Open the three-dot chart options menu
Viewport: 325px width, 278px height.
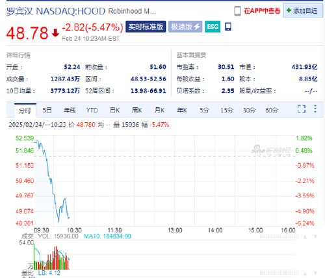[315, 109]
